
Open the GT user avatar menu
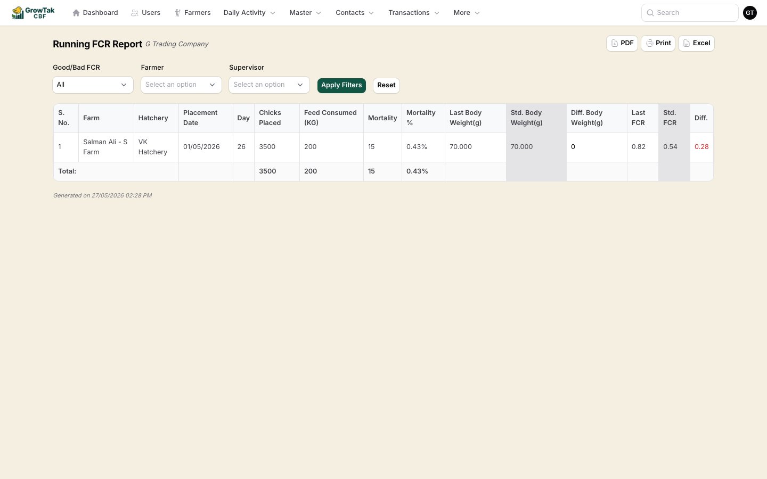click(x=750, y=13)
